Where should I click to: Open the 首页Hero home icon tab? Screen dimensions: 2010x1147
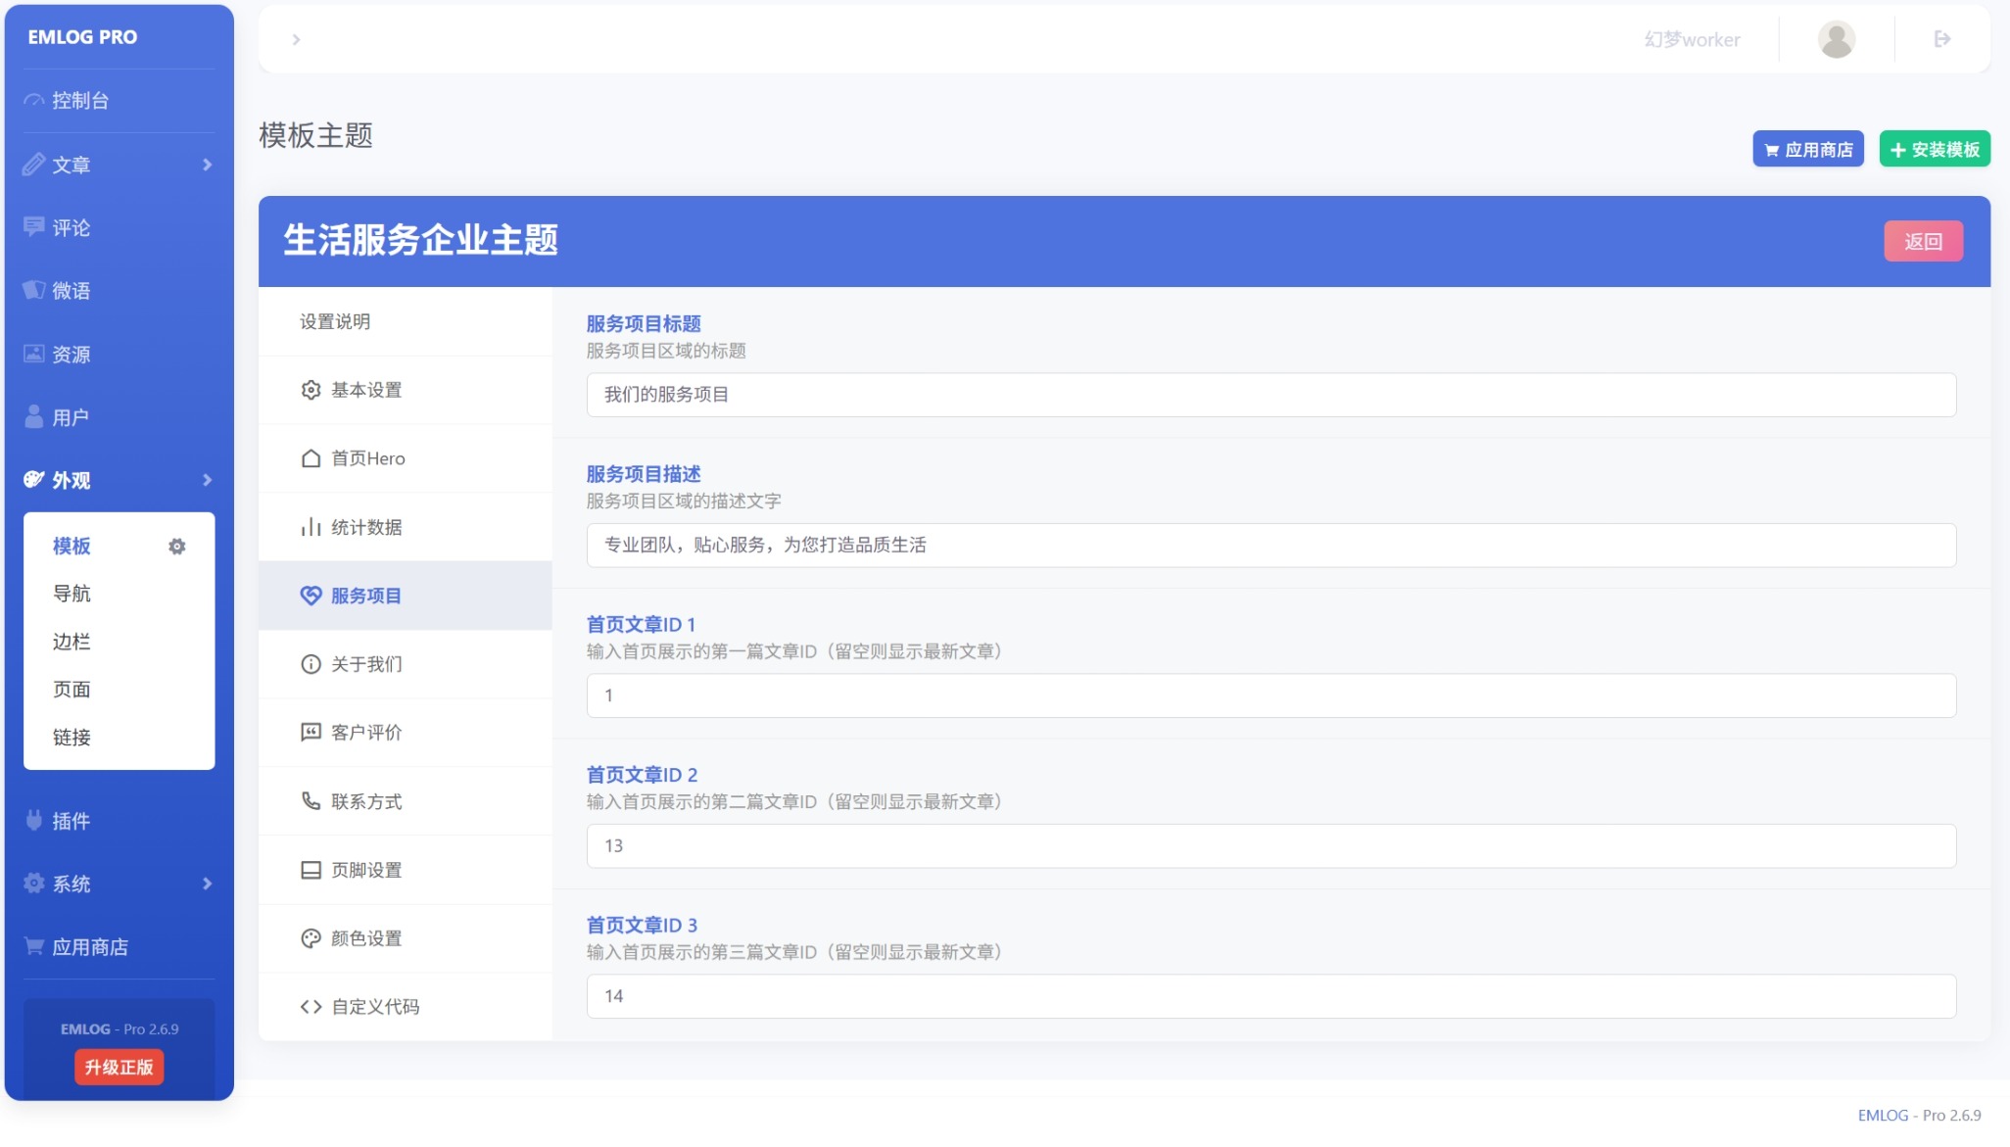pyautogui.click(x=311, y=458)
